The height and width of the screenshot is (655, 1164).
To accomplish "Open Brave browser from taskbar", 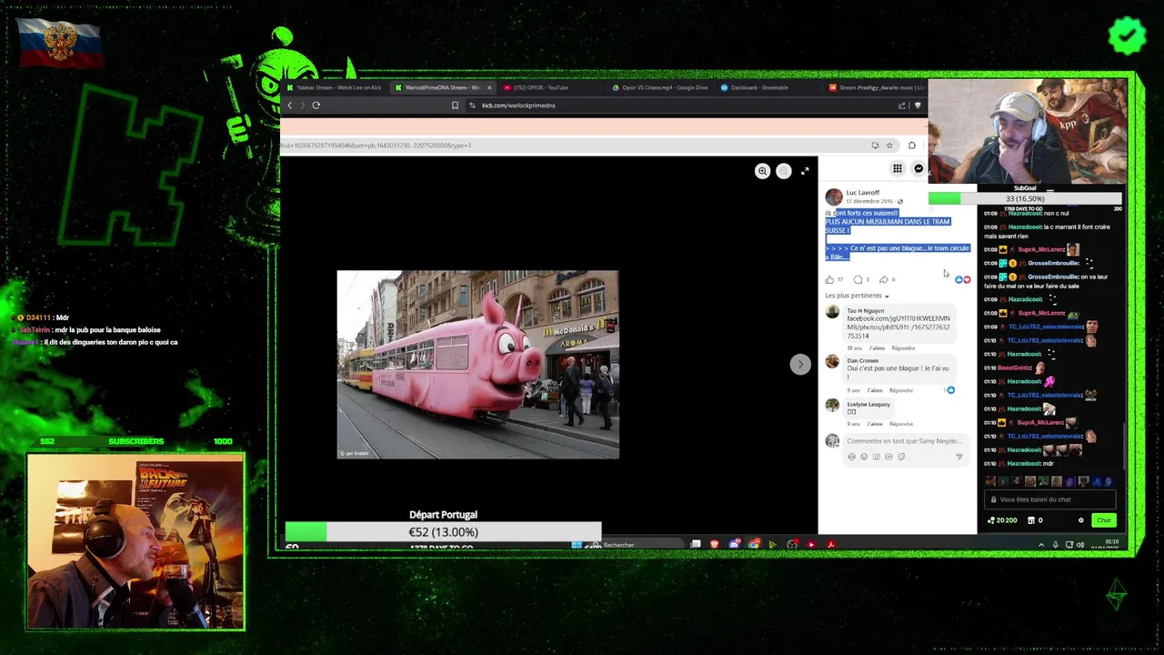I will 714,545.
